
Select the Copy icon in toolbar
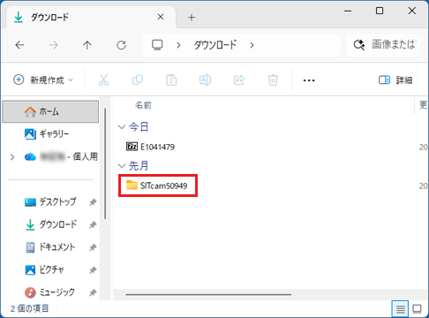click(138, 79)
